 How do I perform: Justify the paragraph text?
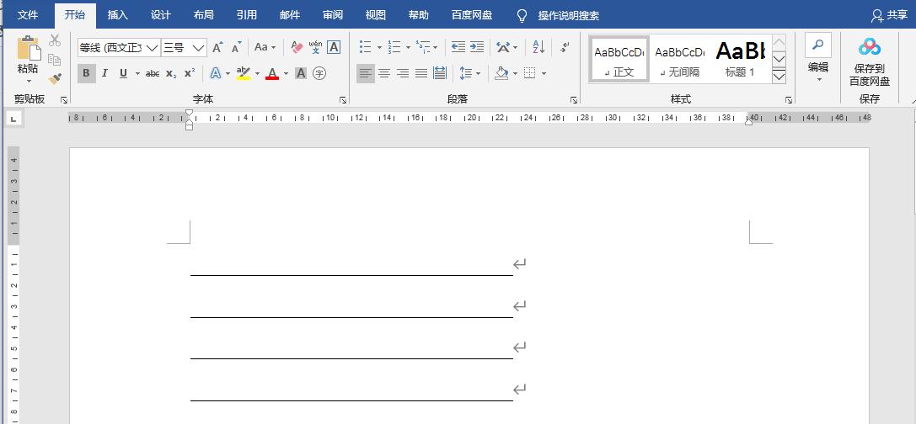pos(421,73)
